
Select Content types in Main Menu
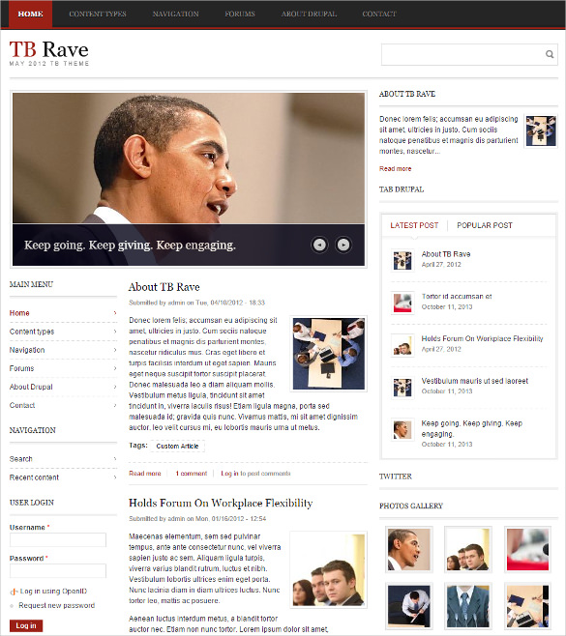(32, 332)
